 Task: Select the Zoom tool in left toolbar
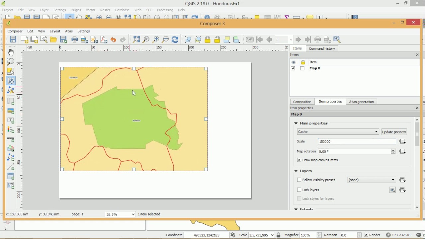pos(11,62)
